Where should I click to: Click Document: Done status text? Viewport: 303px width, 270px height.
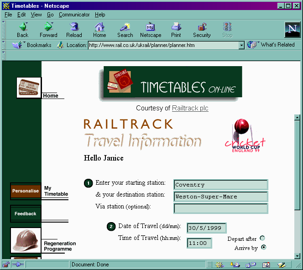(90, 265)
